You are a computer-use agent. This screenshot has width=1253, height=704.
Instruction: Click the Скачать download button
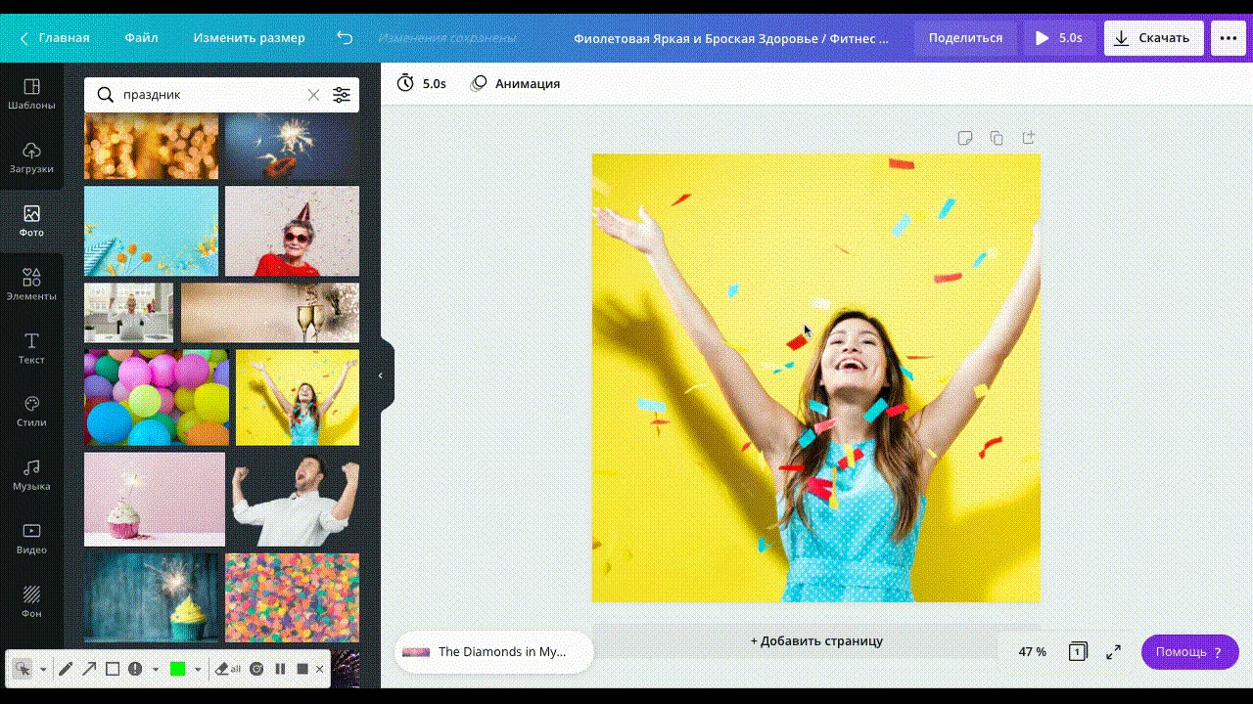coord(1153,38)
